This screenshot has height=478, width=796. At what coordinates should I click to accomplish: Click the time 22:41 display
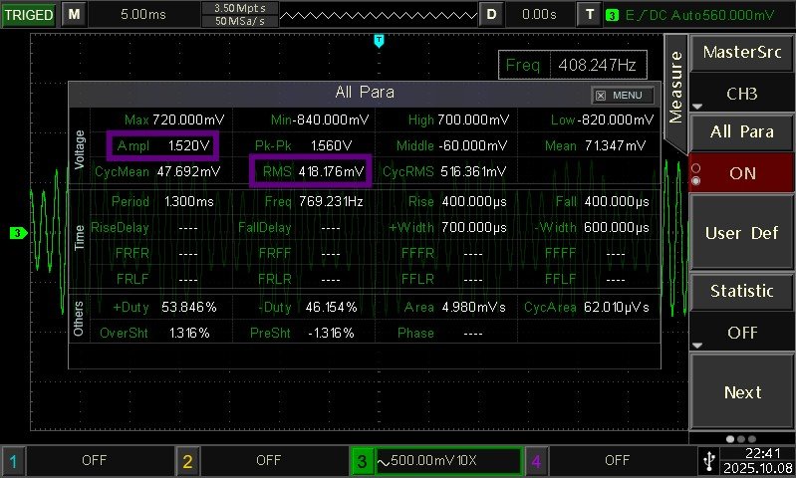(762, 453)
